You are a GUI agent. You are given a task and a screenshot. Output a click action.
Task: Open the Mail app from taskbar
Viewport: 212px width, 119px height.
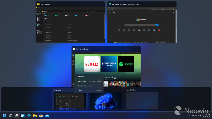[47, 116]
